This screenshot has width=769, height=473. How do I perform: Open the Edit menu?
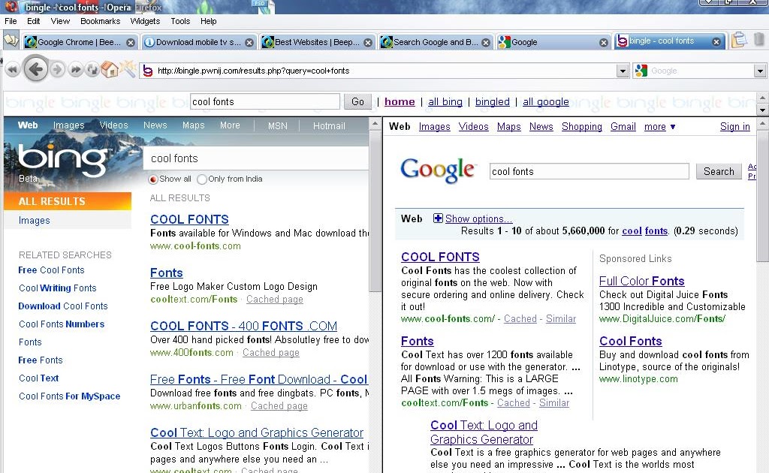point(33,21)
